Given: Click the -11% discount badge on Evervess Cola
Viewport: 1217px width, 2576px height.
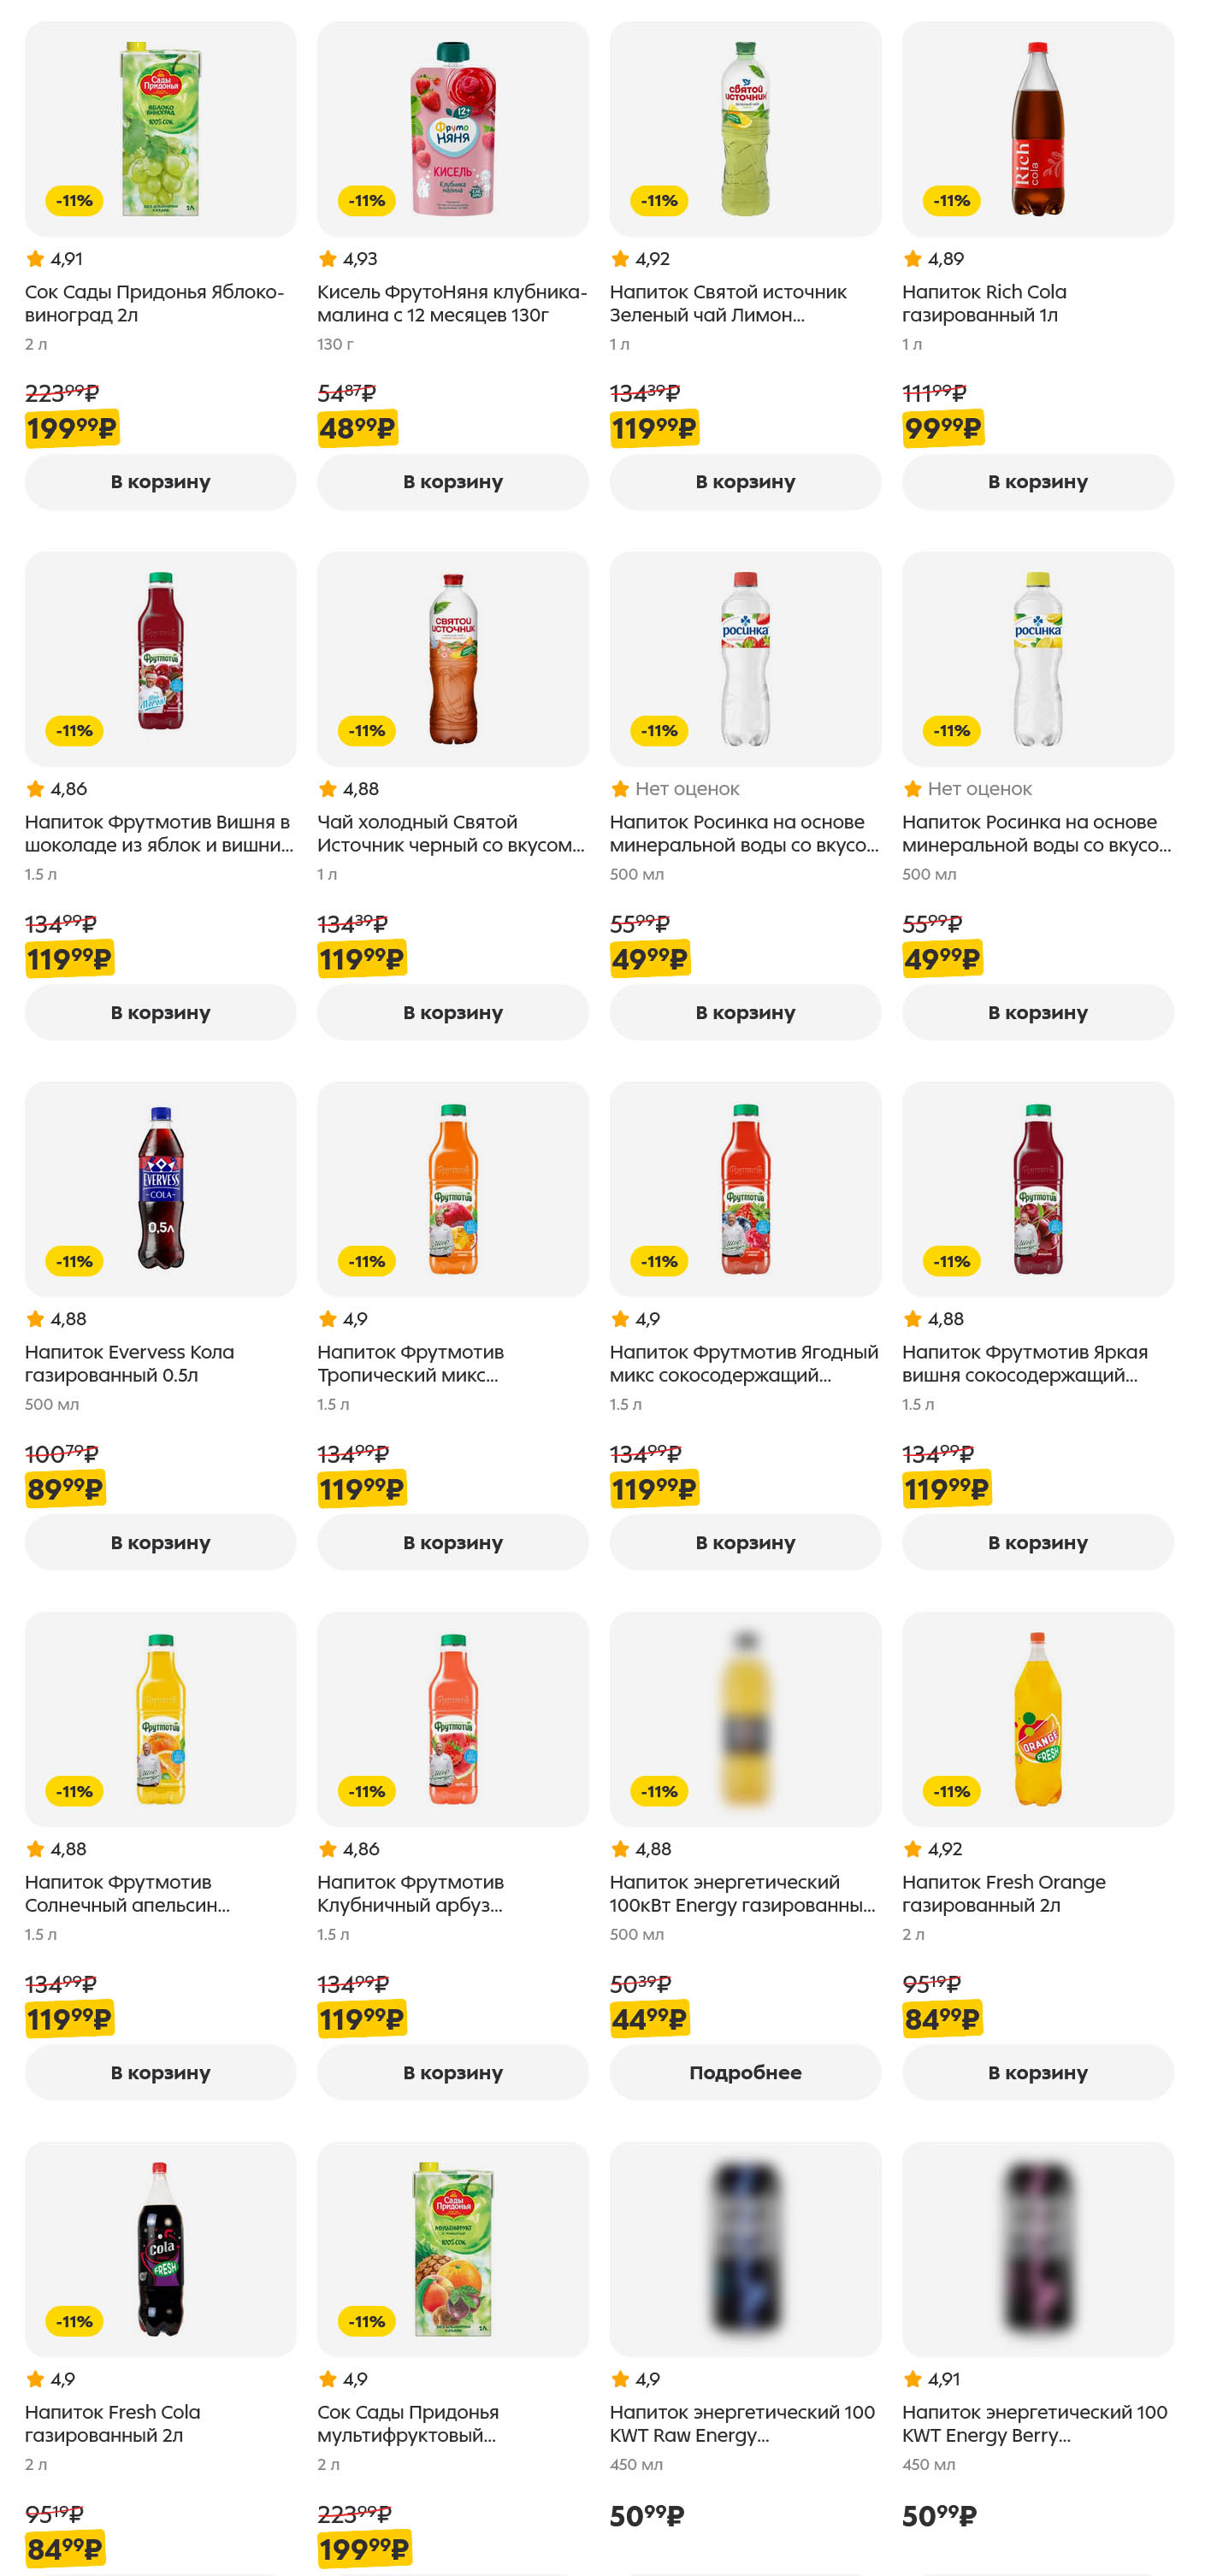Looking at the screenshot, I should pos(74,1261).
